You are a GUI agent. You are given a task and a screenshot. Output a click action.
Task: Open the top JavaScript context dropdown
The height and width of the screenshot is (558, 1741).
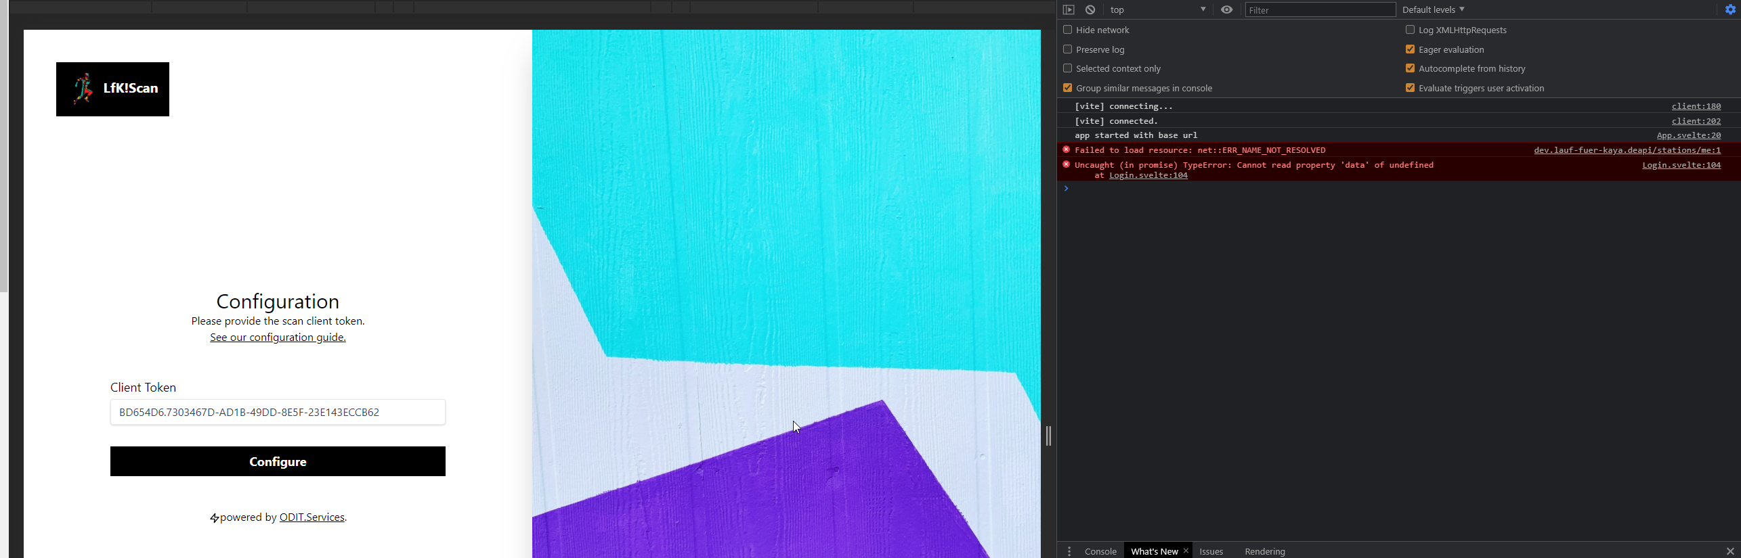[1158, 9]
